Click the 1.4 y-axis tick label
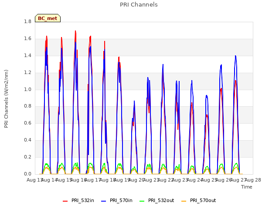 (27, 55)
